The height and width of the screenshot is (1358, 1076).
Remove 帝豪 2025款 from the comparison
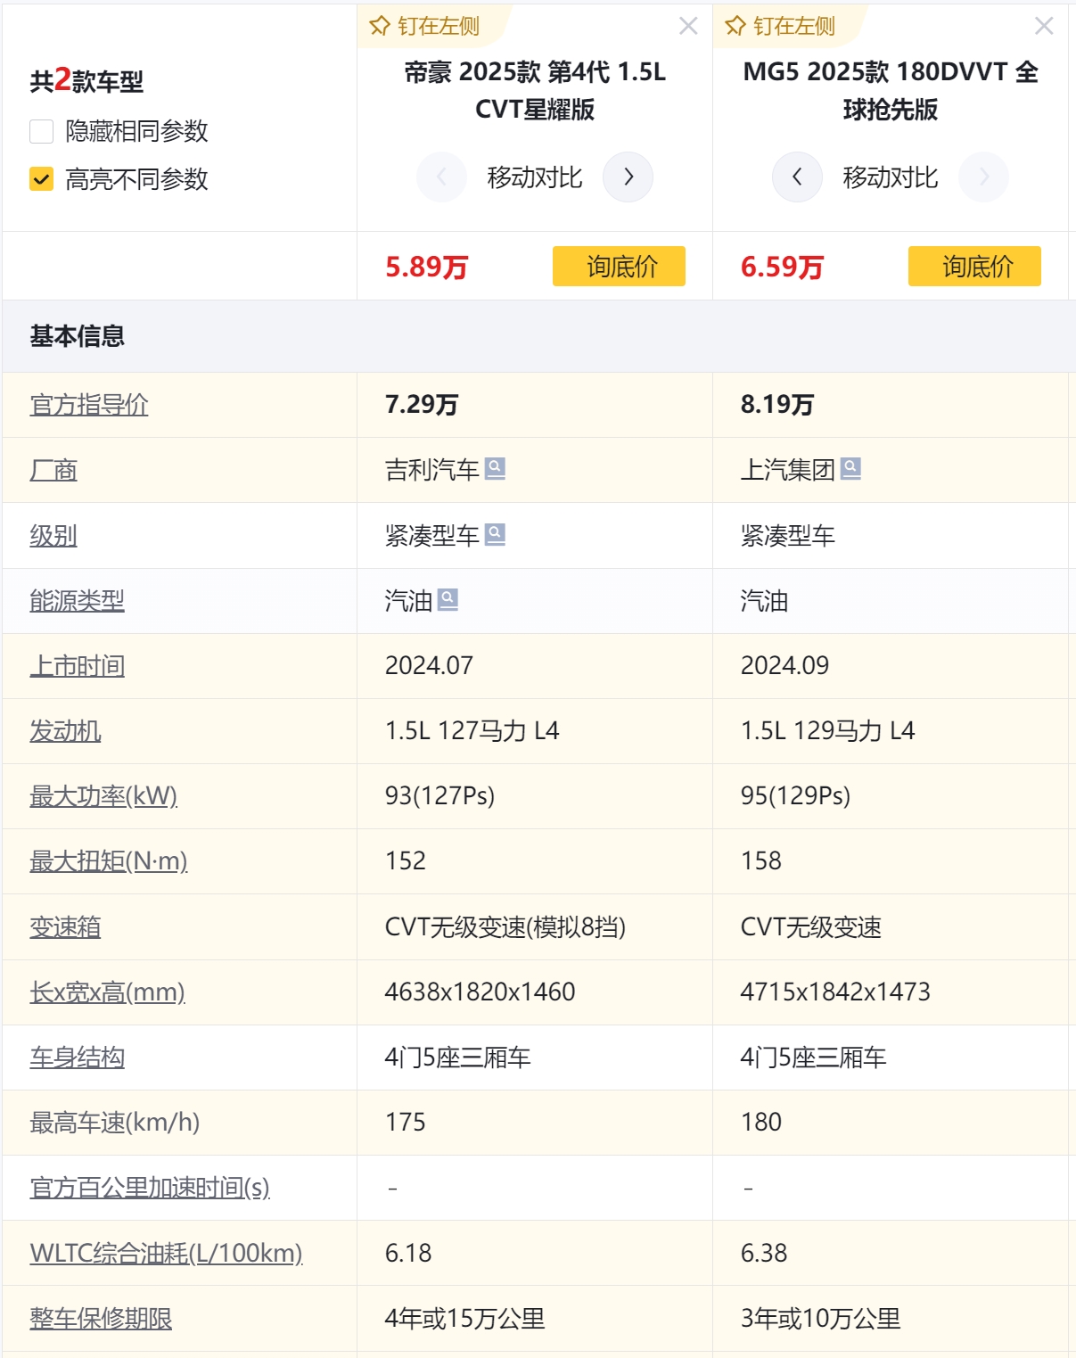tap(688, 26)
